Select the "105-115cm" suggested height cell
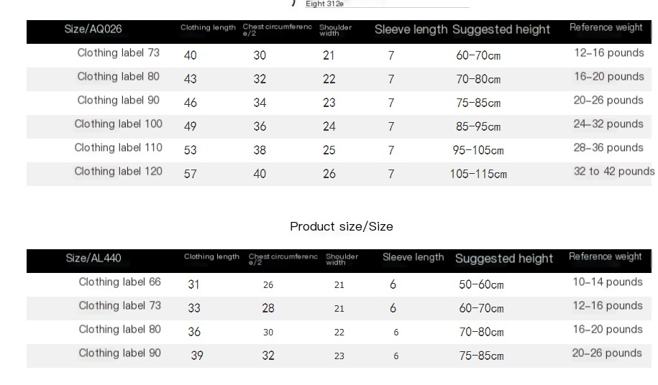Viewport: 658px width, 385px height. 478,175
